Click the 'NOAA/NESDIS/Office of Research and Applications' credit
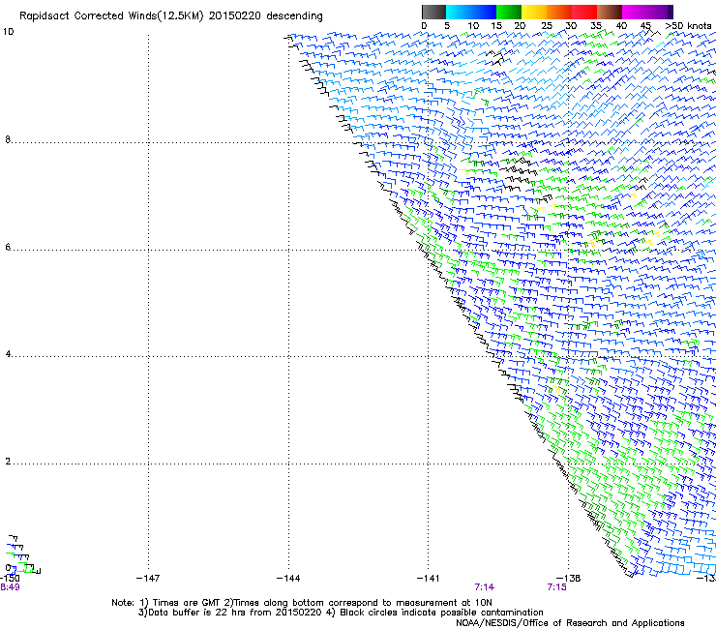The image size is (716, 629). pyautogui.click(x=570, y=623)
